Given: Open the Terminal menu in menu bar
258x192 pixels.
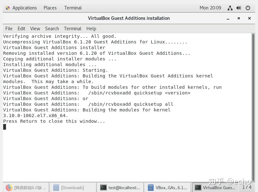Looking at the screenshot, I should [73, 28].
